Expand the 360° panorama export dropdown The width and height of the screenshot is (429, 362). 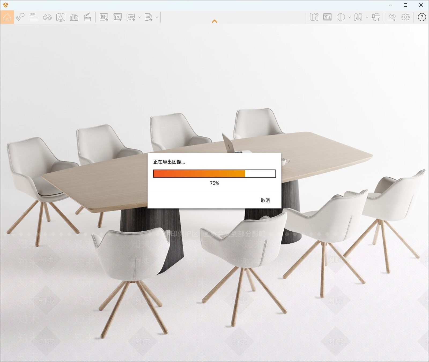(139, 17)
